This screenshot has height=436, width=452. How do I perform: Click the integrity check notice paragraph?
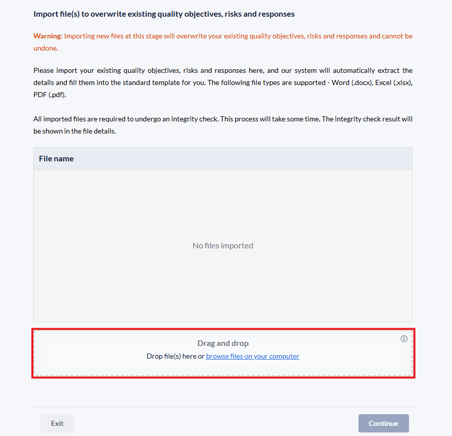pos(223,119)
